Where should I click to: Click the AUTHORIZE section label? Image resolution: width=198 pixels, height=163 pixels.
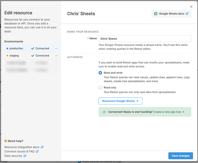(75, 57)
